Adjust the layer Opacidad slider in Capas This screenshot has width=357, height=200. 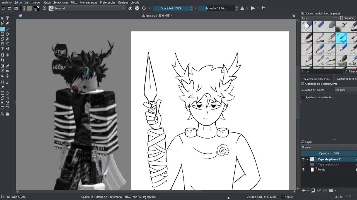click(329, 153)
